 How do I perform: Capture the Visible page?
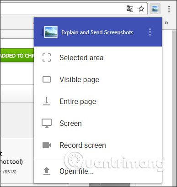(98, 79)
